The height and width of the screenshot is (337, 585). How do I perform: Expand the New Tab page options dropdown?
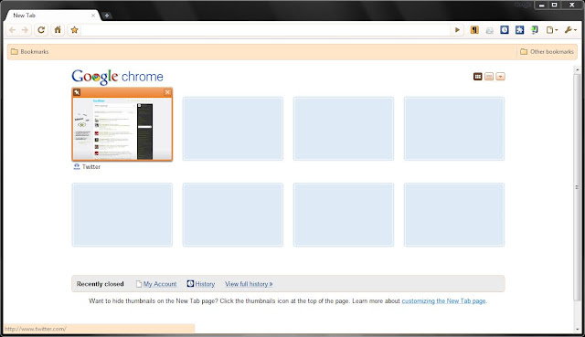[x=500, y=77]
